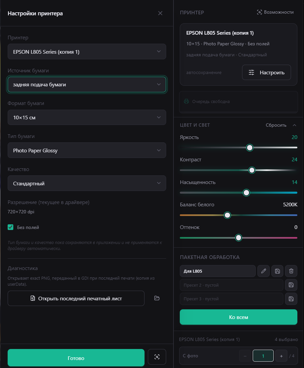304x368 pixels.
Task: Save current settings to Пресет 2
Action: (291, 285)
